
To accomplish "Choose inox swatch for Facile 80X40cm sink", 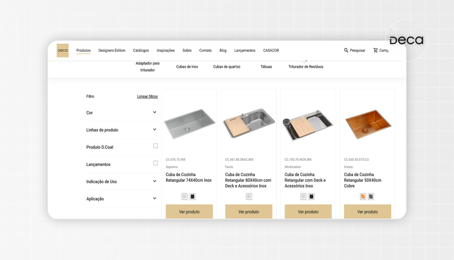I will [x=249, y=197].
